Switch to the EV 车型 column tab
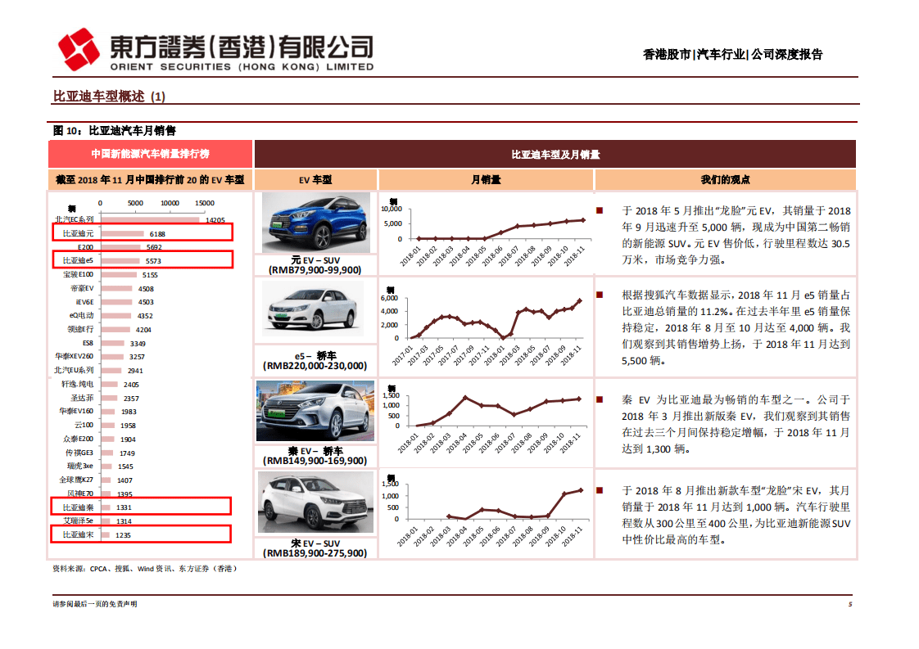This screenshot has height=649, width=919. coord(315,179)
